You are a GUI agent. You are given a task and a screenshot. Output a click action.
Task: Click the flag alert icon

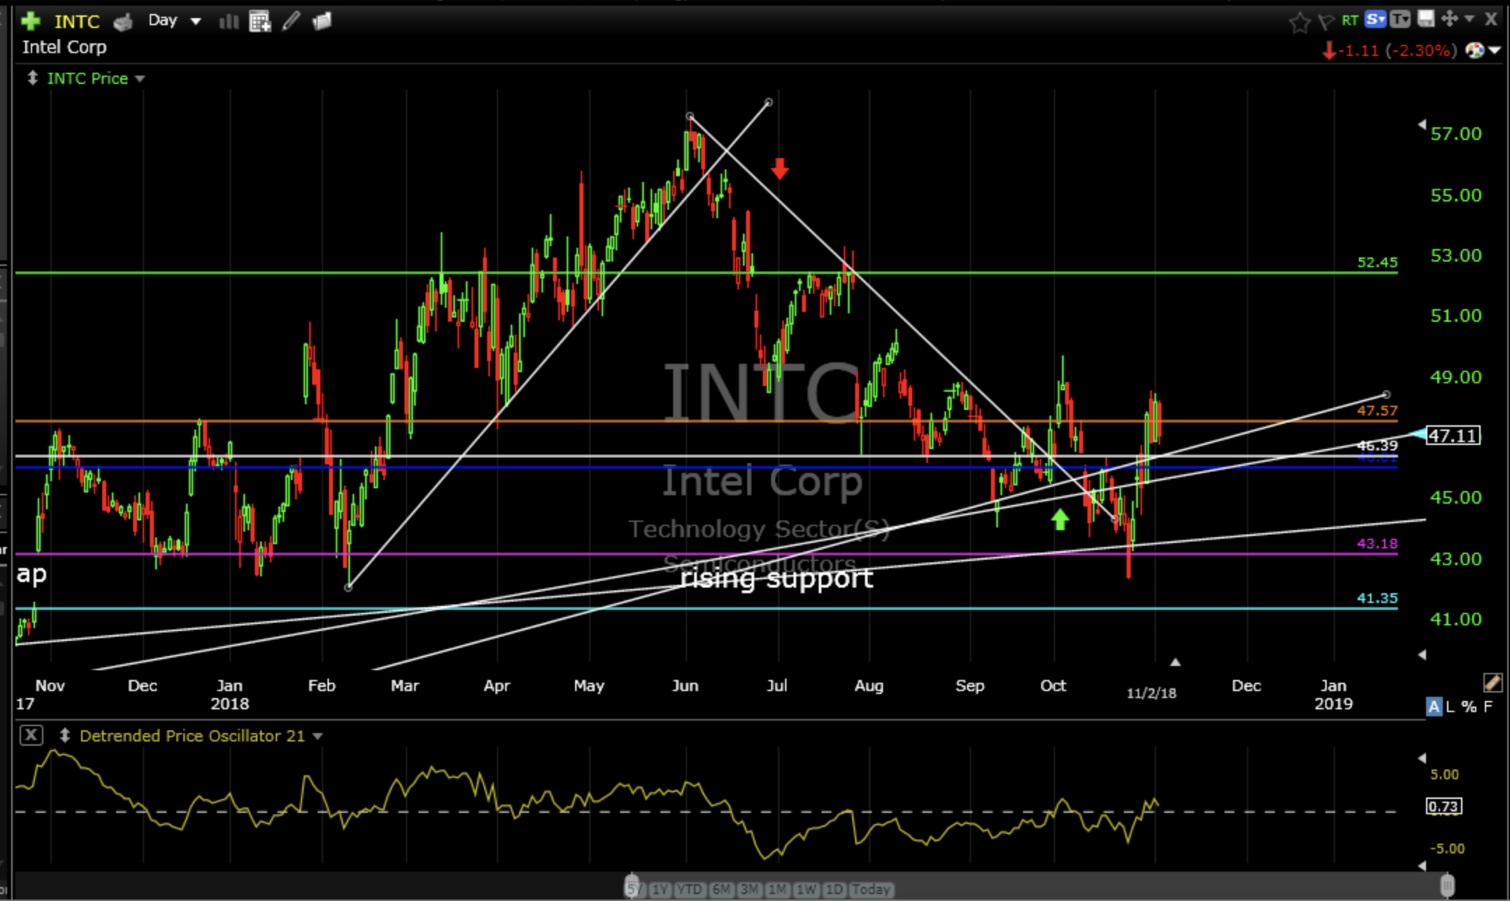pos(1325,22)
